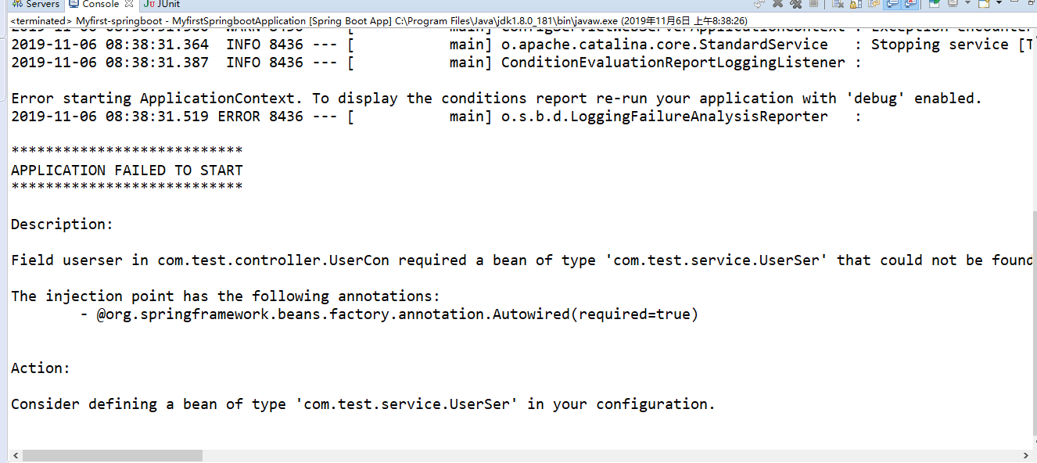Viewport: 1037px width, 463px height.
Task: Open Display Selected Console dropdown arrow
Action: coord(968,4)
